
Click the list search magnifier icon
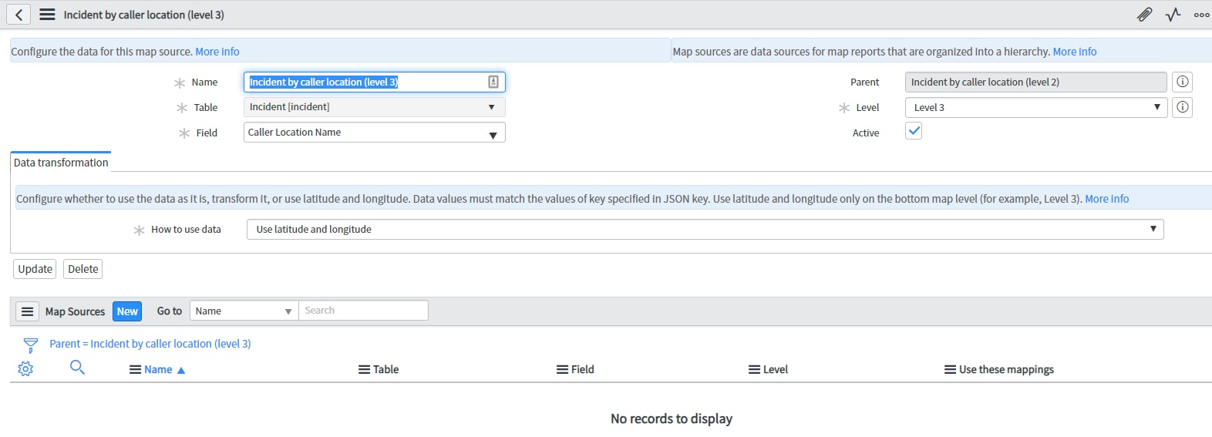point(77,368)
